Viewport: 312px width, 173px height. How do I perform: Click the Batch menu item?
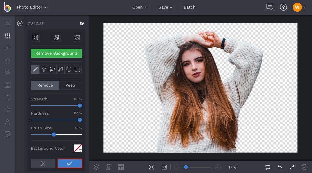(x=189, y=7)
